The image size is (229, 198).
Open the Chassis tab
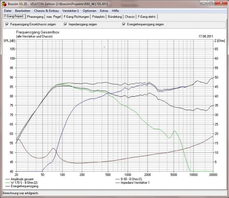click(130, 17)
